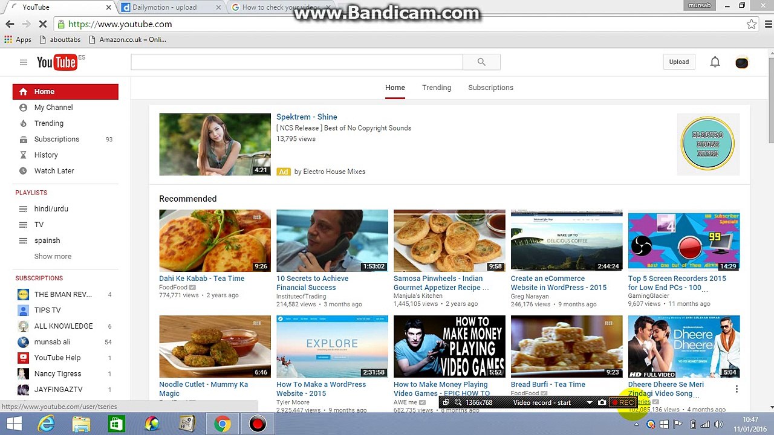Open the notifications bell

point(715,62)
